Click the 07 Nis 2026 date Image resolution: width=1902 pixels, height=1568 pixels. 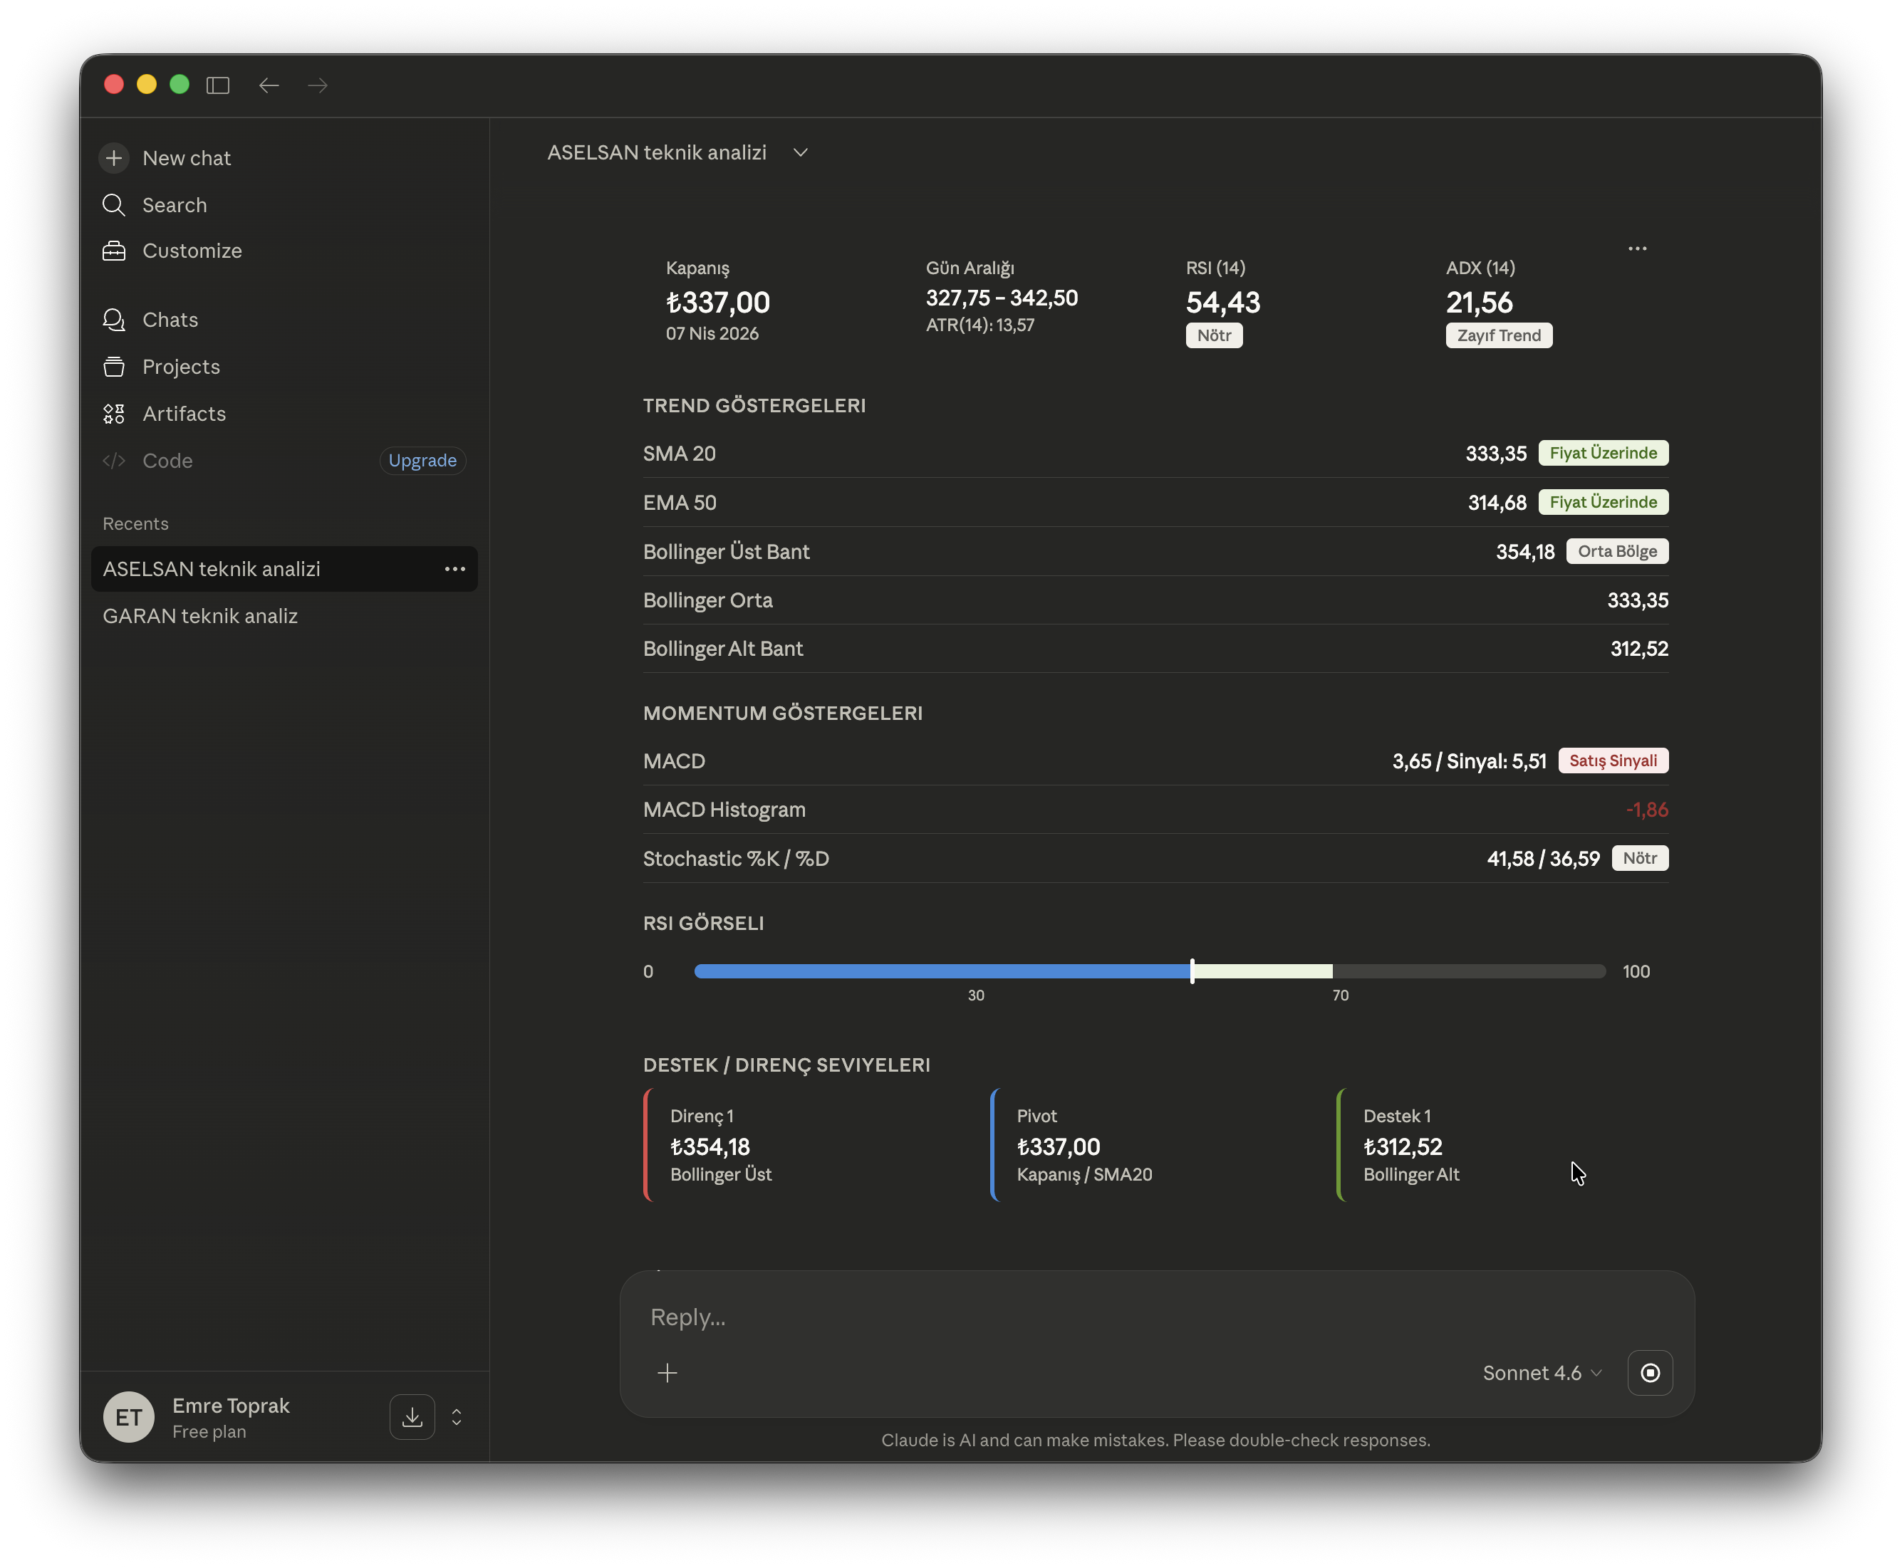(x=712, y=333)
